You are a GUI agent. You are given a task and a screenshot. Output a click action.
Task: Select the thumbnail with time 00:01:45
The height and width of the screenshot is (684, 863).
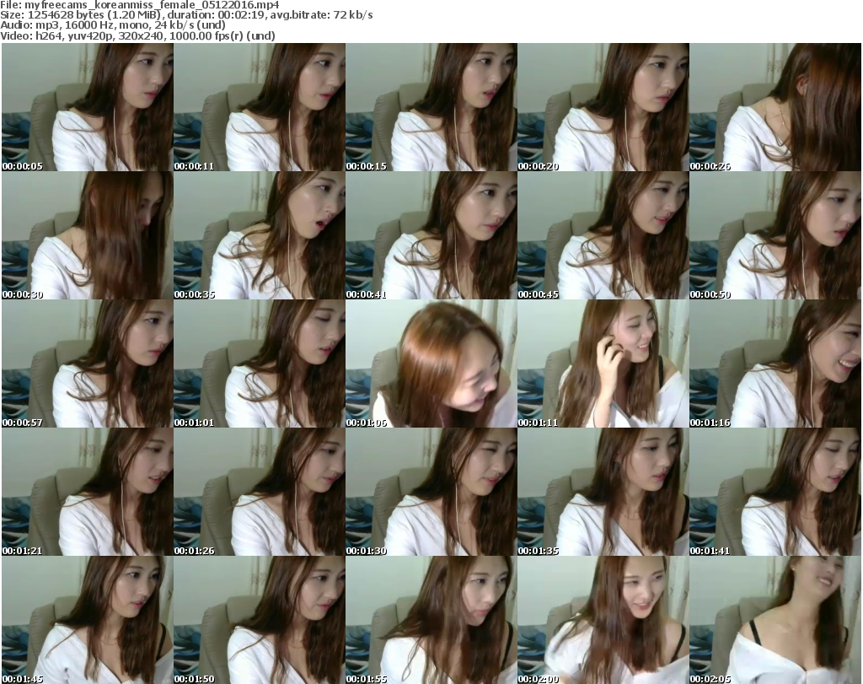tap(88, 620)
